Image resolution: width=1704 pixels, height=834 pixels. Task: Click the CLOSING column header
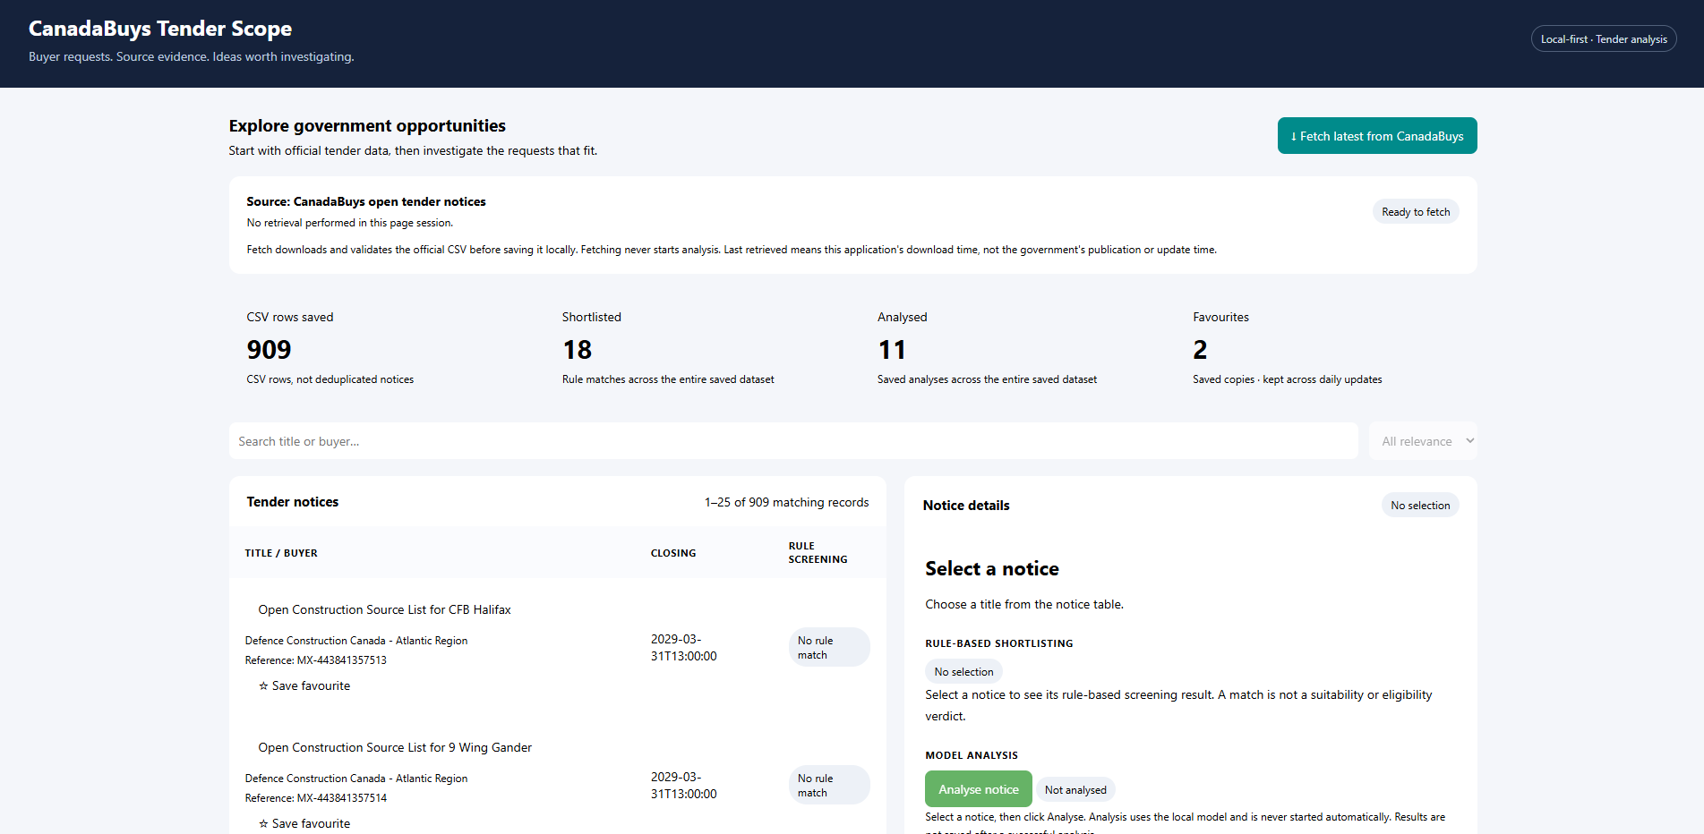click(x=673, y=553)
